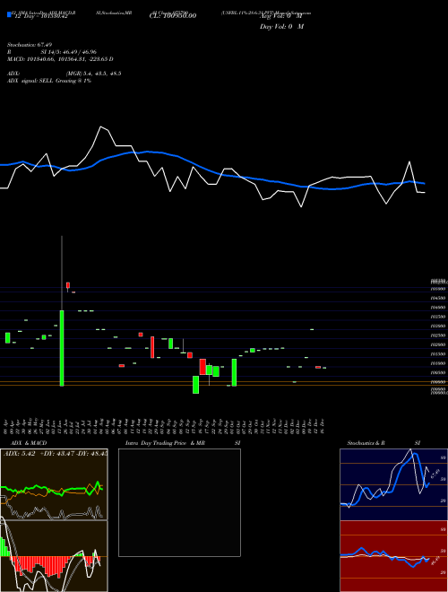The height and width of the screenshot is (592, 448).
Task: Click the blue 12-day SMA legend square
Action: click(x=9, y=14)
